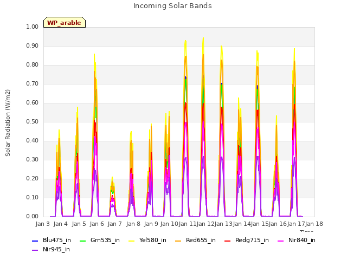This screenshot has height=260, width=347.
Task: Click the Incoming Solar Bands chart title
Action: (172, 6)
